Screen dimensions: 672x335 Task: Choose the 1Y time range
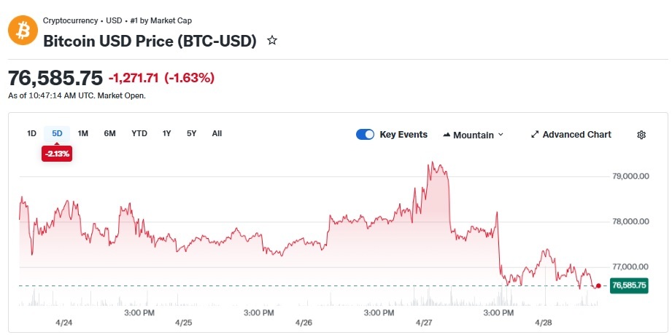[166, 133]
